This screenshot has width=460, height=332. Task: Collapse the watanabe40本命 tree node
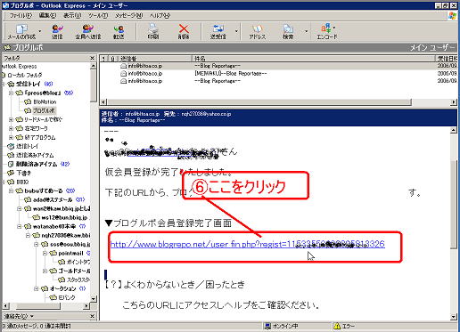[x=20, y=226]
